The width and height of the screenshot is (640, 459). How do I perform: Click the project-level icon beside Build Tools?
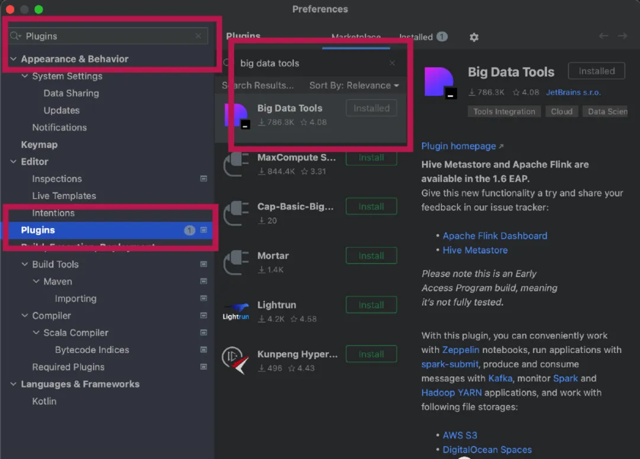coord(203,264)
